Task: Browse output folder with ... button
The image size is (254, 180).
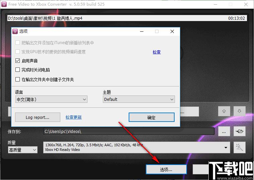Action: pos(224,132)
